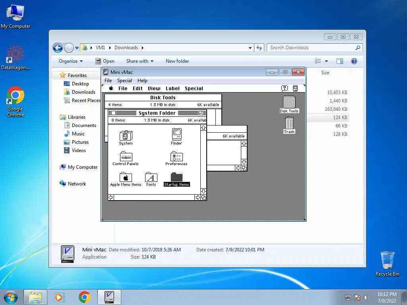
Task: Click the Explorer refresh button
Action: coord(259,48)
